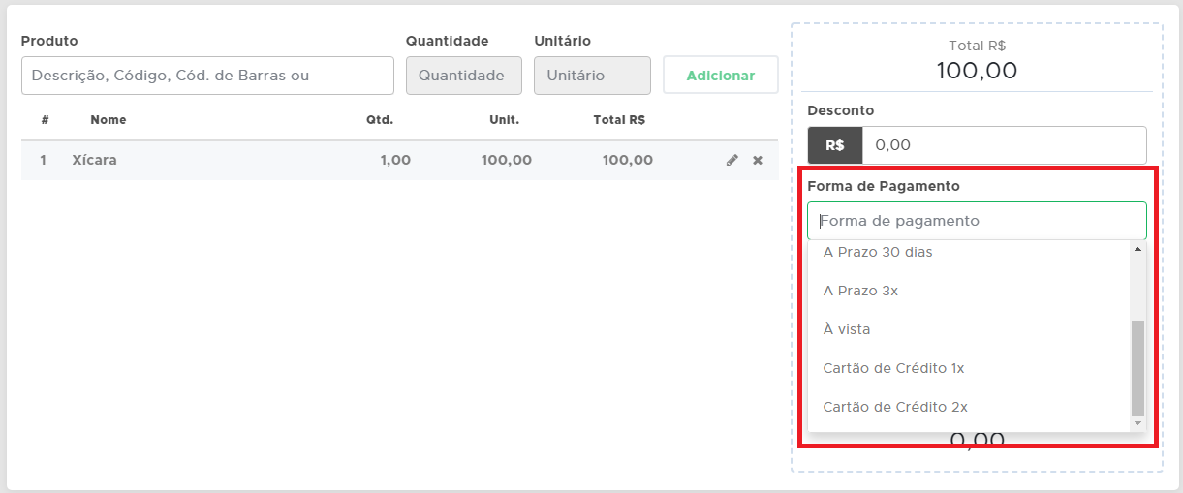Click the pencil edit icon for Xícara
1183x493 pixels.
(732, 160)
